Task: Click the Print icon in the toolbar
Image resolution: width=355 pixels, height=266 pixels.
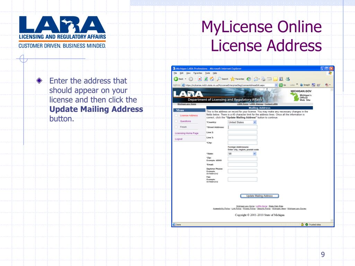Action: [x=263, y=79]
